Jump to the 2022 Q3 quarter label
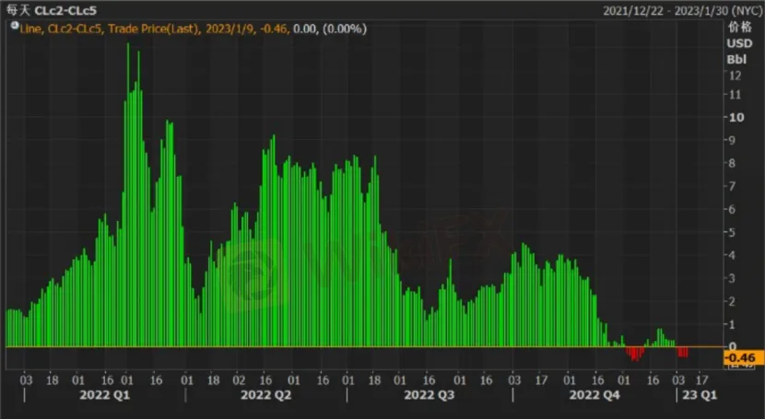The height and width of the screenshot is (420, 765). (430, 394)
